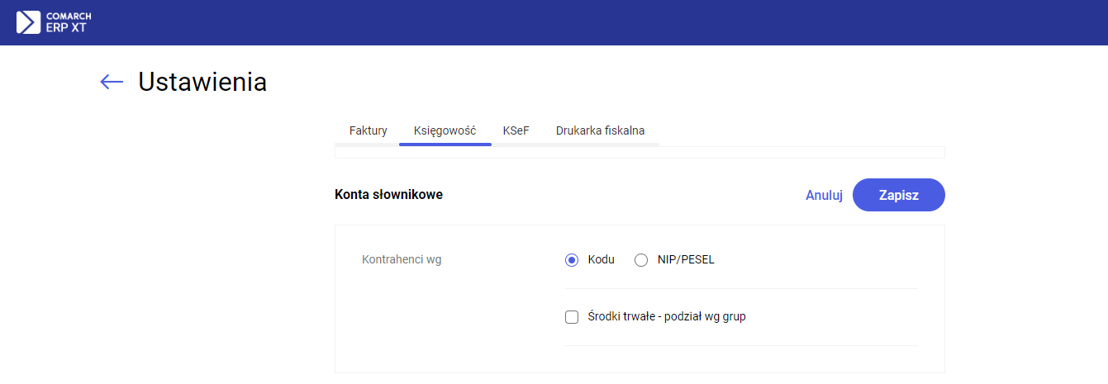This screenshot has width=1108, height=384.
Task: Go back using the left arrow
Action: tap(112, 81)
